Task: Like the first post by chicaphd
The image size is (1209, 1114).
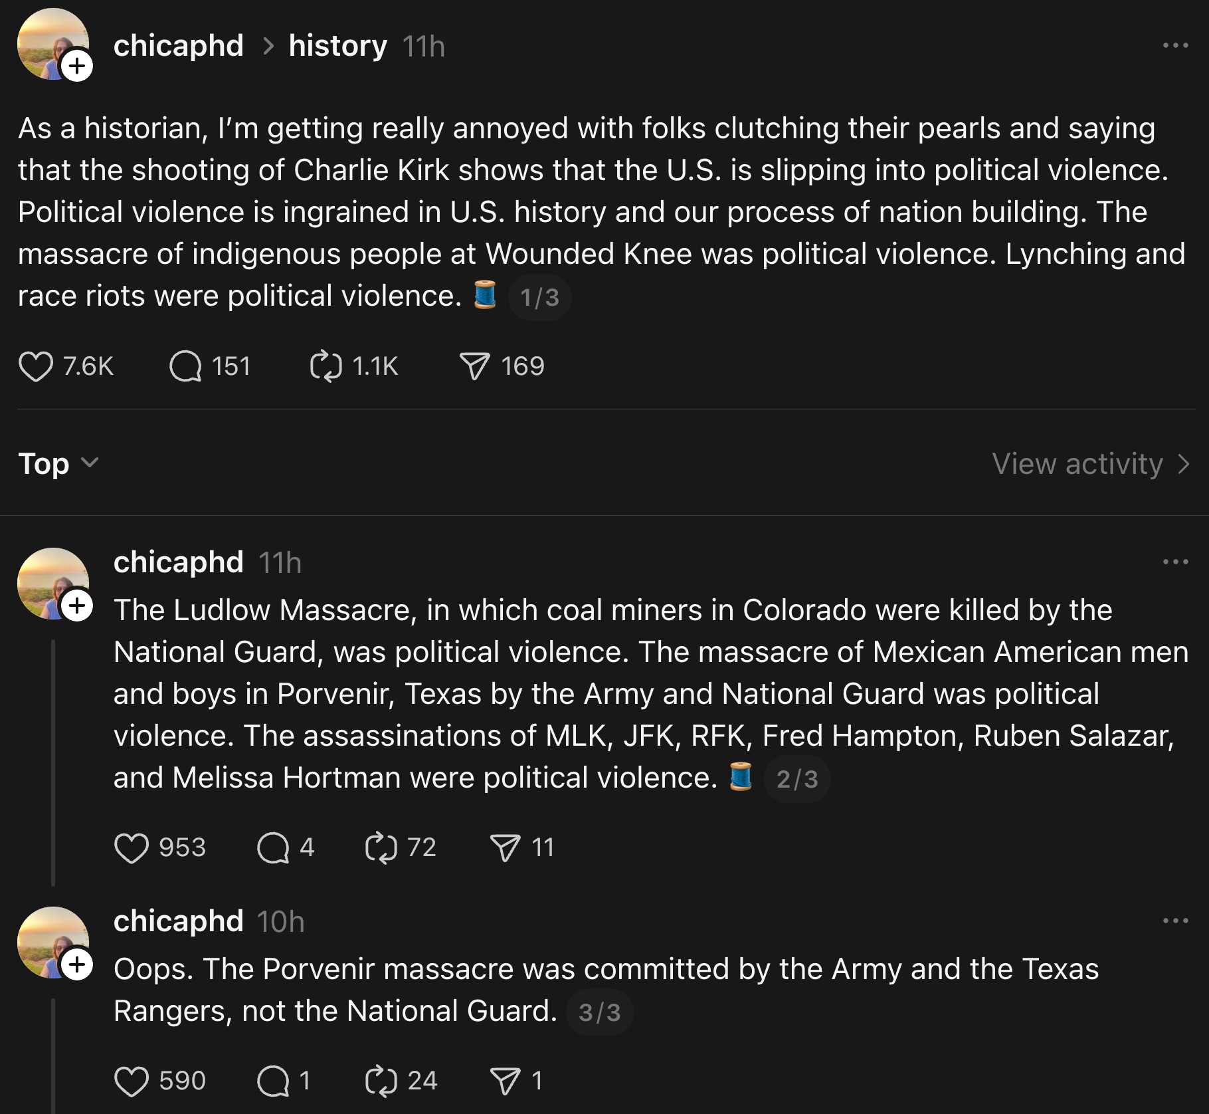Action: click(39, 366)
